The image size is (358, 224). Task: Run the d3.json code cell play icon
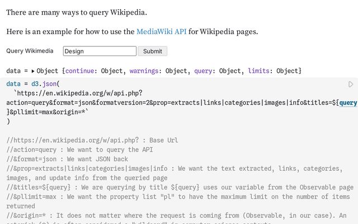(x=351, y=85)
